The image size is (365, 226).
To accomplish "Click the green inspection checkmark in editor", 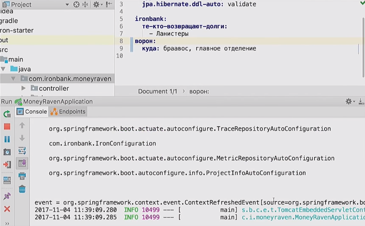I will 362,3.
